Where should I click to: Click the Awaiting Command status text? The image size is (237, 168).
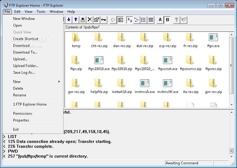(182, 163)
